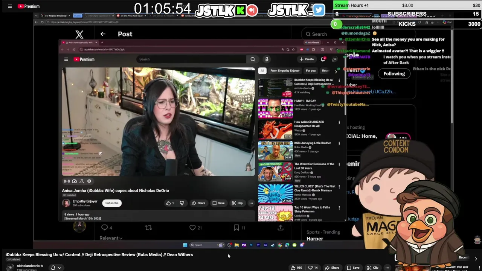
Task: Clip the Anisa Jomha video
Action: (x=237, y=203)
